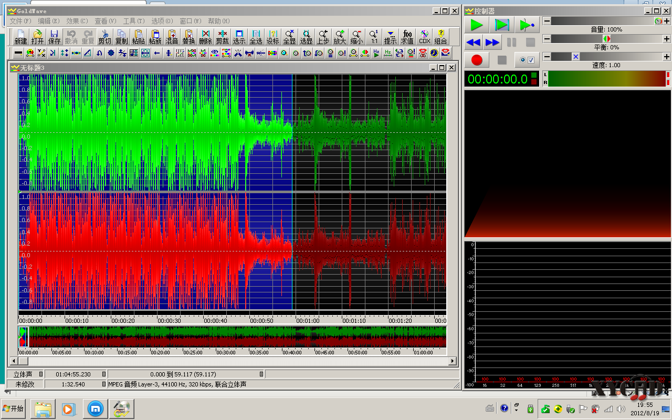672x420 pixels.
Task: Decrease speed with the 速度 minus button
Action: click(547, 57)
